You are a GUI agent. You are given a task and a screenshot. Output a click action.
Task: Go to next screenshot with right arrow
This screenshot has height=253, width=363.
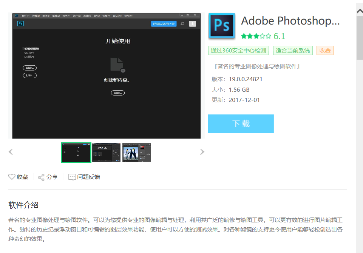(x=202, y=152)
